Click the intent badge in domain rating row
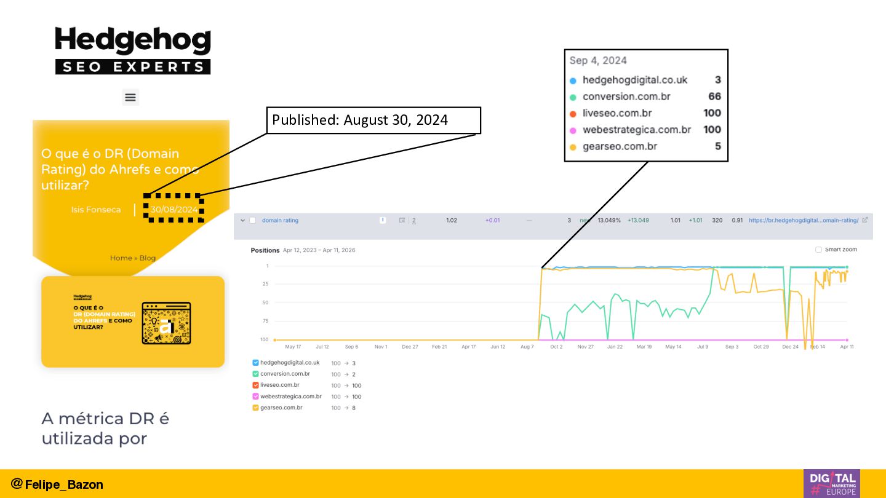This screenshot has height=498, width=886. pos(383,220)
